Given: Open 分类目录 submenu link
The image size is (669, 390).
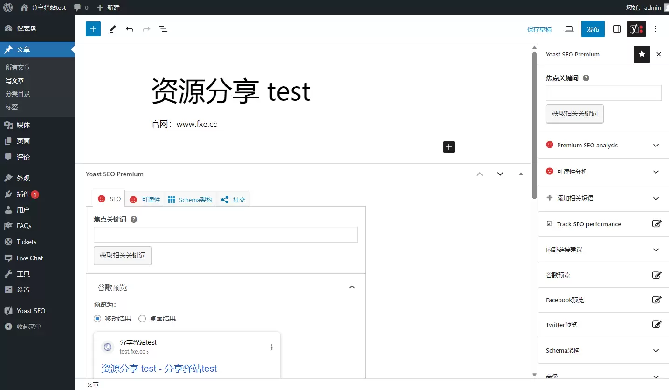Looking at the screenshot, I should click(x=18, y=94).
